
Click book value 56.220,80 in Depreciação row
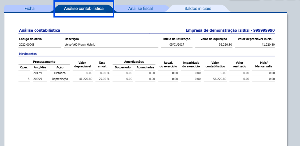[219, 79]
